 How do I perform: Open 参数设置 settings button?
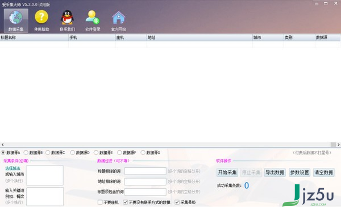(300, 172)
